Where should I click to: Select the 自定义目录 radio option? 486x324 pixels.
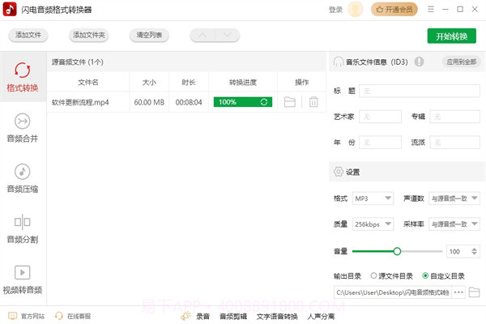426,275
